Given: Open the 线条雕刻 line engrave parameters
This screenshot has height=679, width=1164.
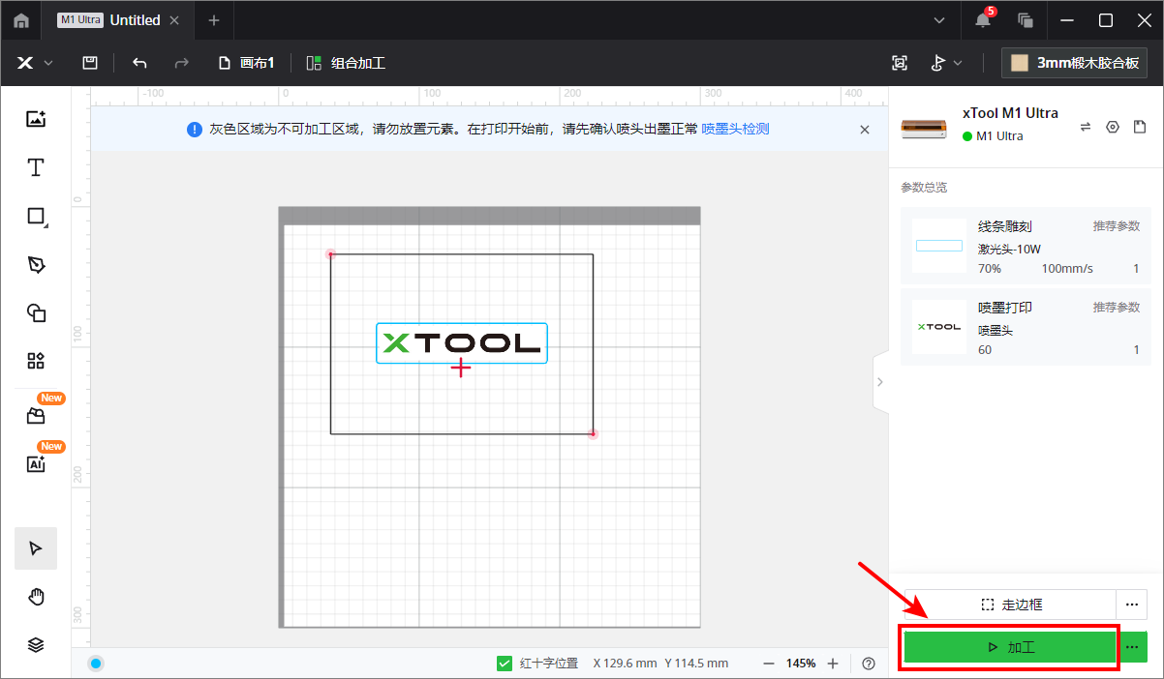Looking at the screenshot, I should point(1026,246).
